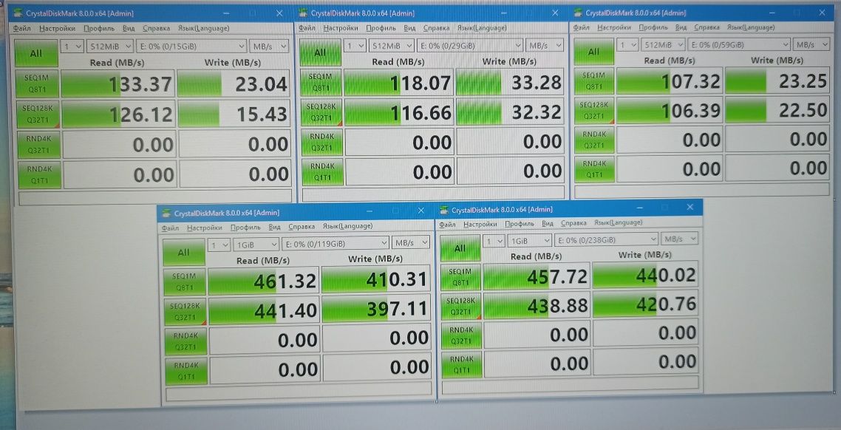841x430 pixels.
Task: Open drive selector showing E: 0% (0/15GiB)
Action: [192, 46]
